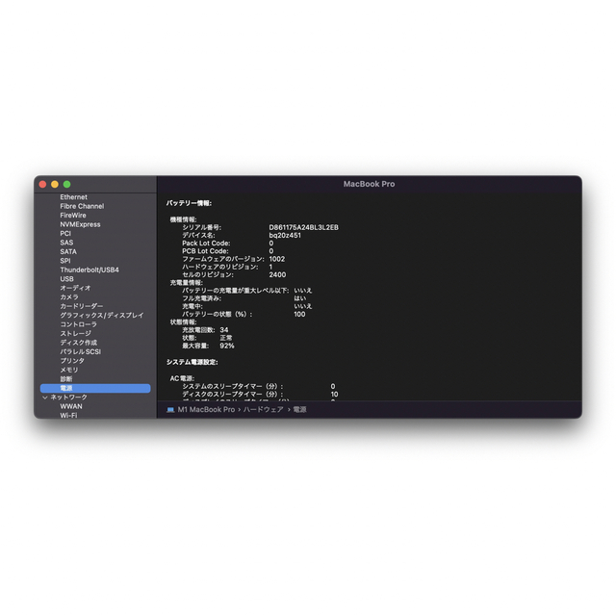Minimize the window with yellow button
This screenshot has width=616, height=616.
tap(55, 184)
